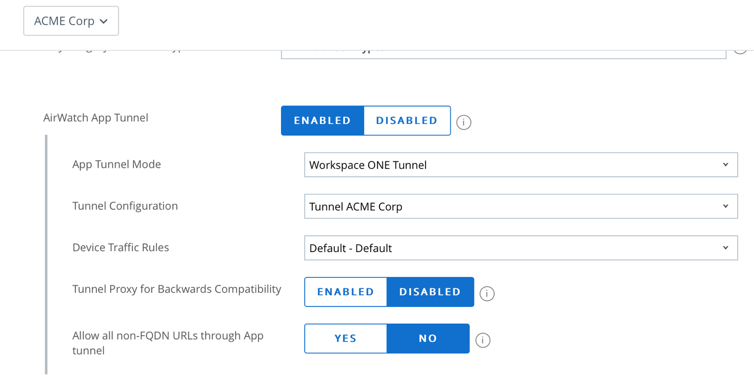The height and width of the screenshot is (386, 754).
Task: Enable Tunnel Proxy for Backwards Compatibility
Action: 345,292
